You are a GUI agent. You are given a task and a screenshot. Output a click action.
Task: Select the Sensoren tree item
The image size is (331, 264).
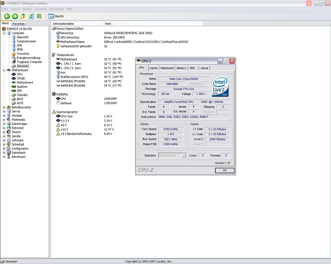click(23, 66)
